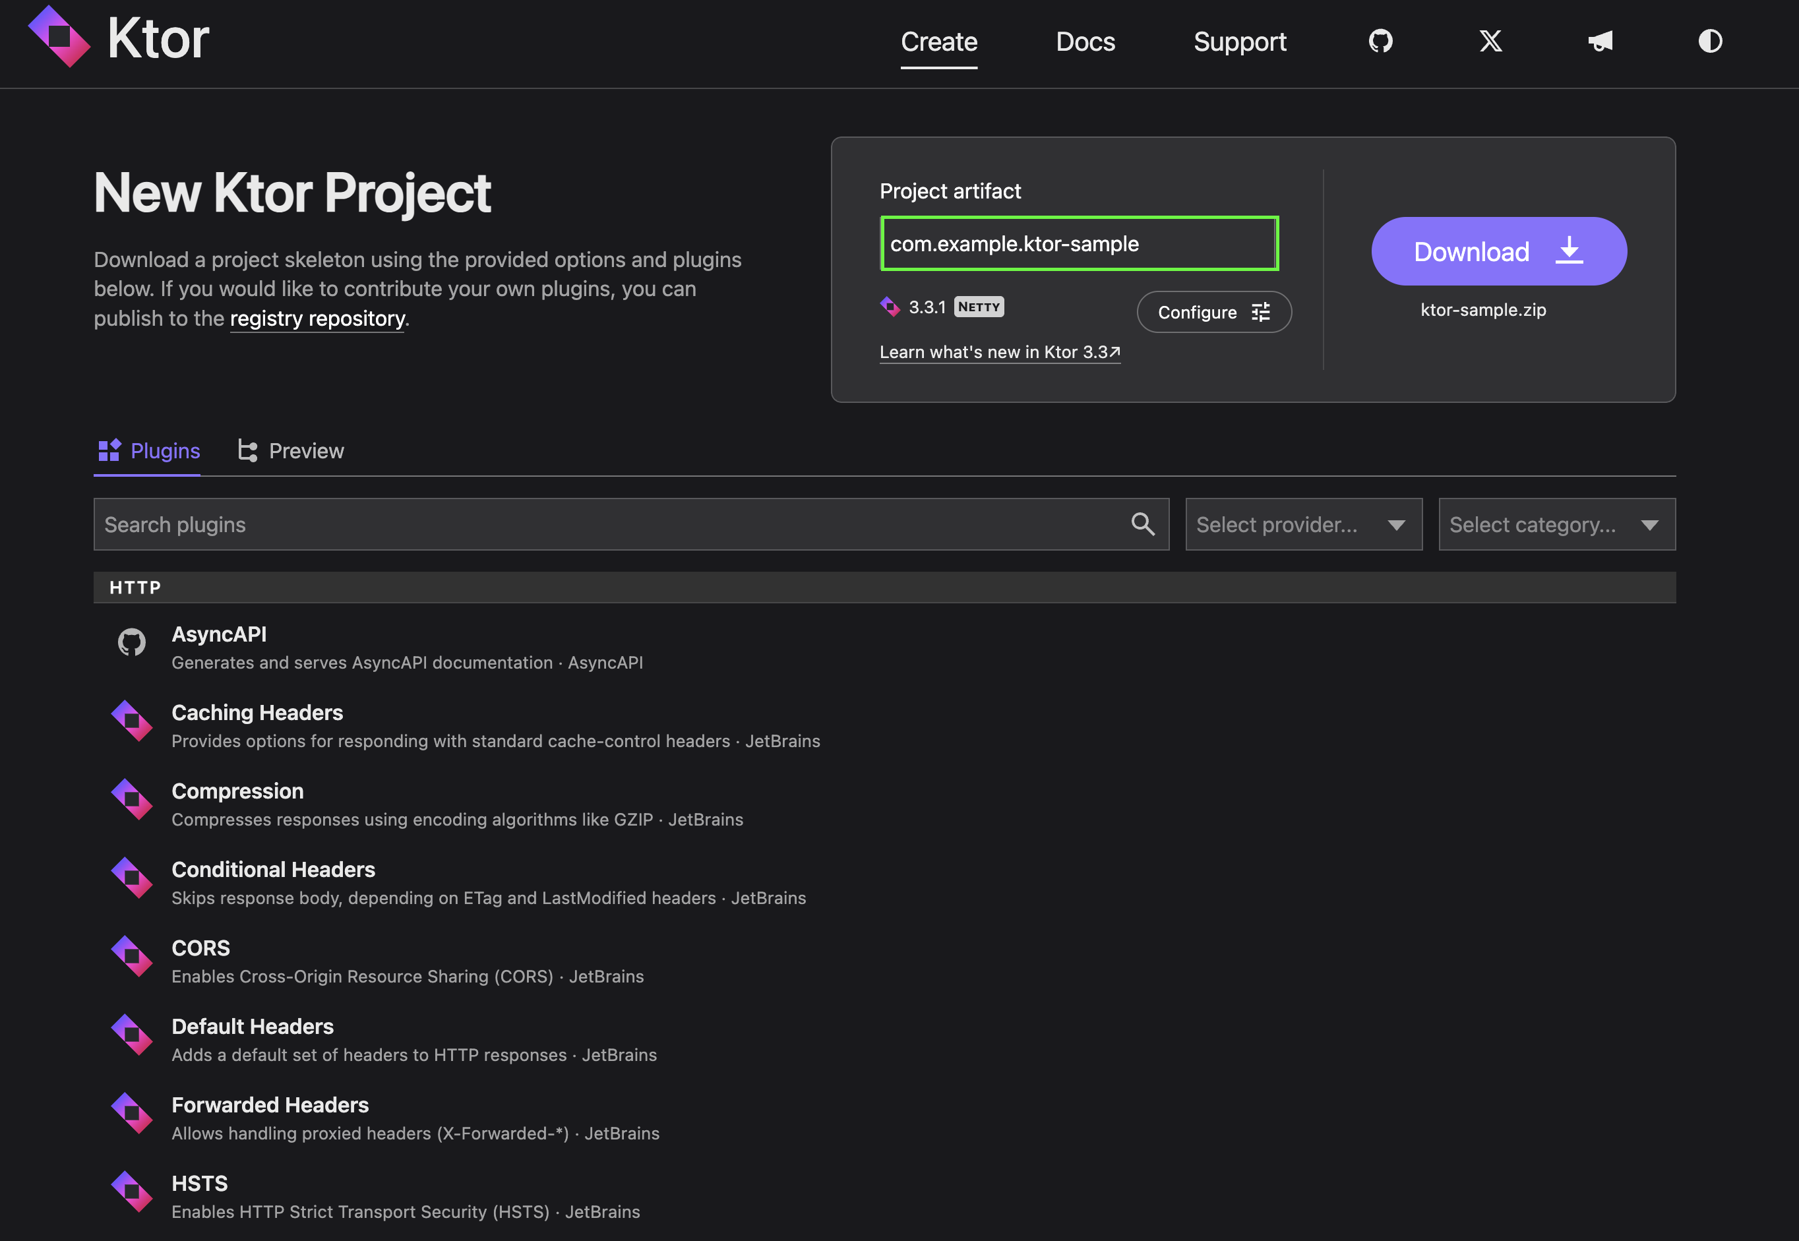The width and height of the screenshot is (1799, 1241).
Task: Open announcements via the megaphone icon
Action: point(1601,41)
